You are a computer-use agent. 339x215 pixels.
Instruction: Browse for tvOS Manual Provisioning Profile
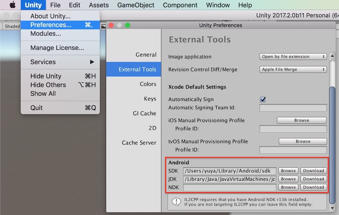303,141
